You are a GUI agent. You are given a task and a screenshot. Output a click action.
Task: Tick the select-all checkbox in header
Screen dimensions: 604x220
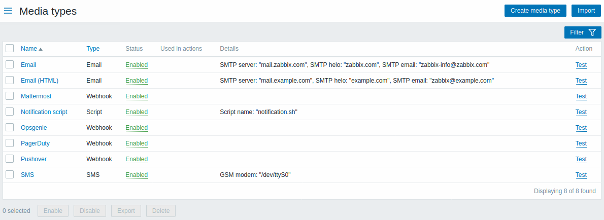point(10,49)
